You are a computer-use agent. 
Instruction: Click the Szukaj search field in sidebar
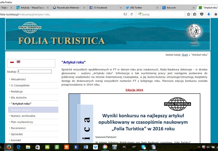coord(34,71)
